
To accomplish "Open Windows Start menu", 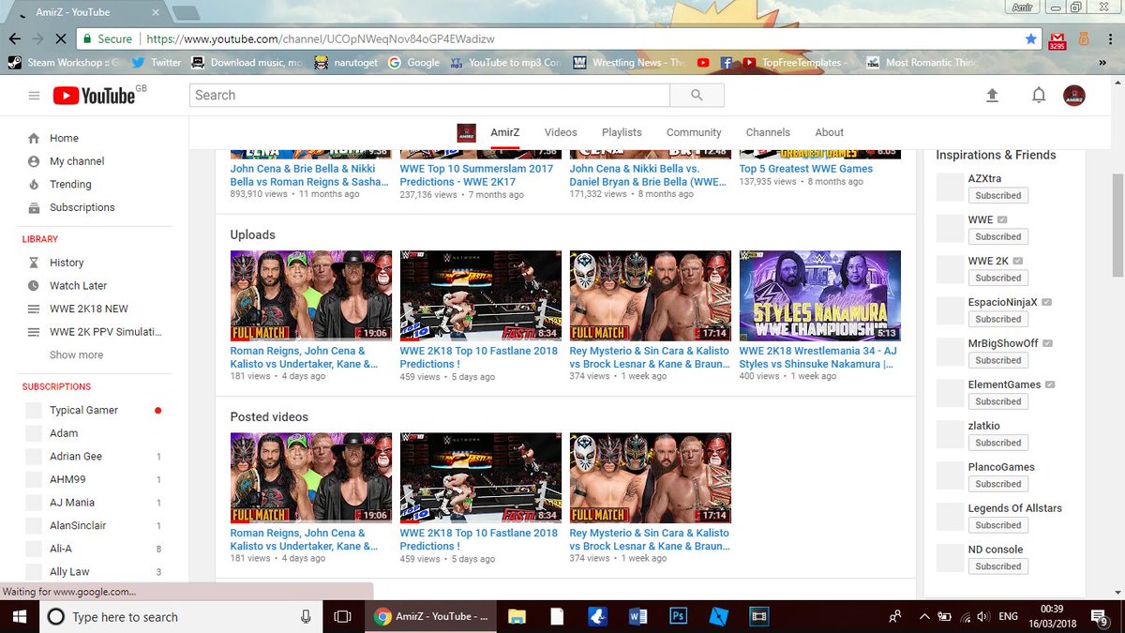I will coord(19,616).
